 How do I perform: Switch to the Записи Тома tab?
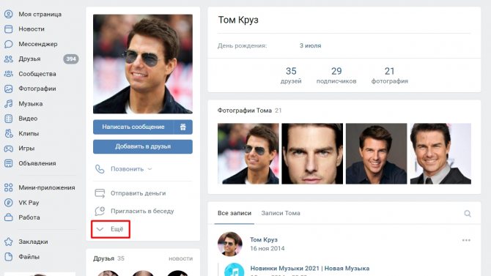click(x=281, y=213)
